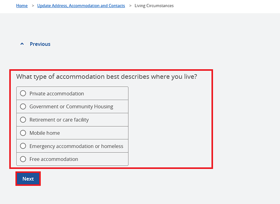Click the 'Mobile home' option label
Image resolution: width=280 pixels, height=204 pixels.
click(44, 133)
